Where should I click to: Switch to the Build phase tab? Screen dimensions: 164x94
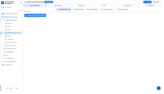(81, 5)
